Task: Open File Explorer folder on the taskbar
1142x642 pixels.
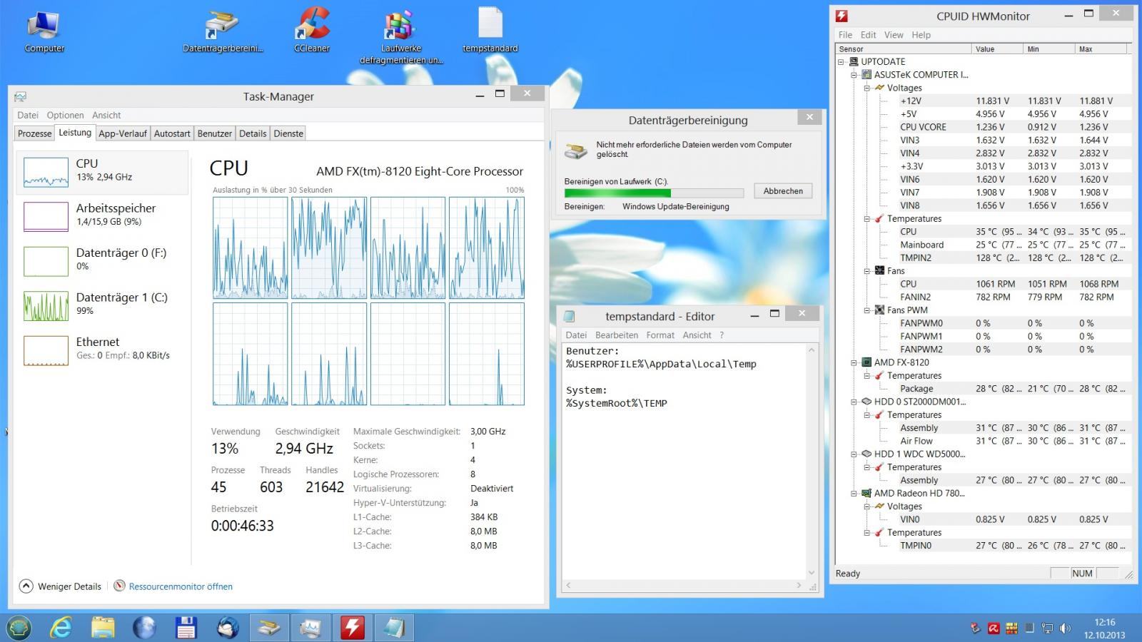Action: tap(103, 628)
